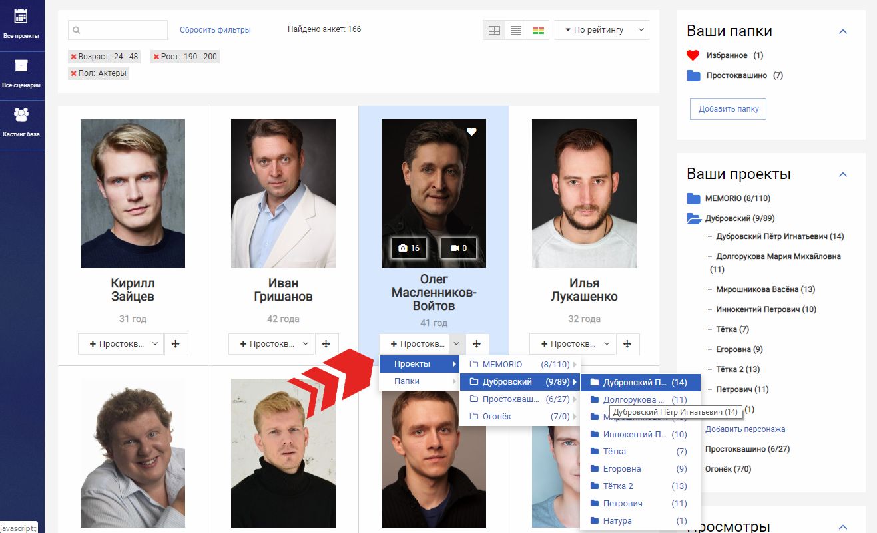Select Тётка (7) in characters submenu
The image size is (877, 533).
tap(641, 452)
